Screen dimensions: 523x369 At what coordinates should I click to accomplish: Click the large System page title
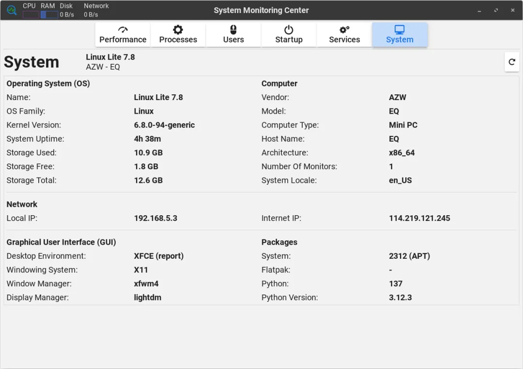[x=31, y=62]
